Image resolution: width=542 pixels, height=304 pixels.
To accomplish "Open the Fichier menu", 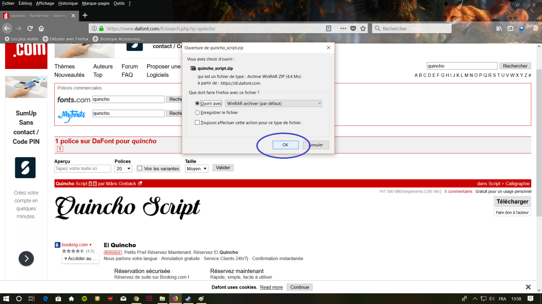I will coord(8,3).
